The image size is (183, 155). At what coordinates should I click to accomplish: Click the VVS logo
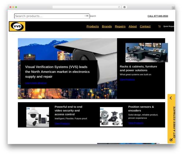17,26
